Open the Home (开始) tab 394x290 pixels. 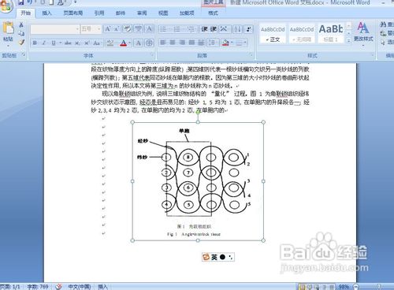click(26, 13)
